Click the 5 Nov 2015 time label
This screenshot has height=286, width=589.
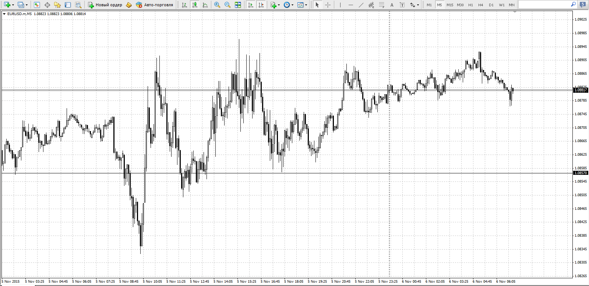[x=11, y=282]
